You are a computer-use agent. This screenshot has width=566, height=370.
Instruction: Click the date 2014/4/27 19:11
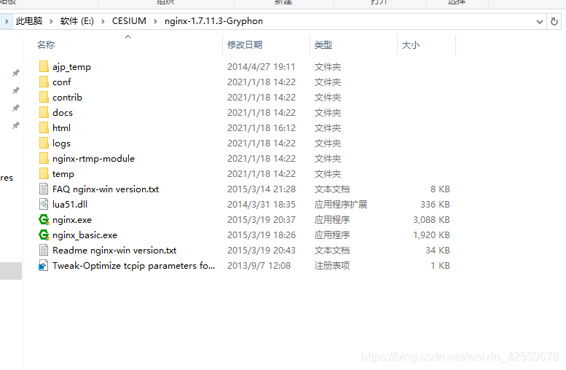point(261,67)
